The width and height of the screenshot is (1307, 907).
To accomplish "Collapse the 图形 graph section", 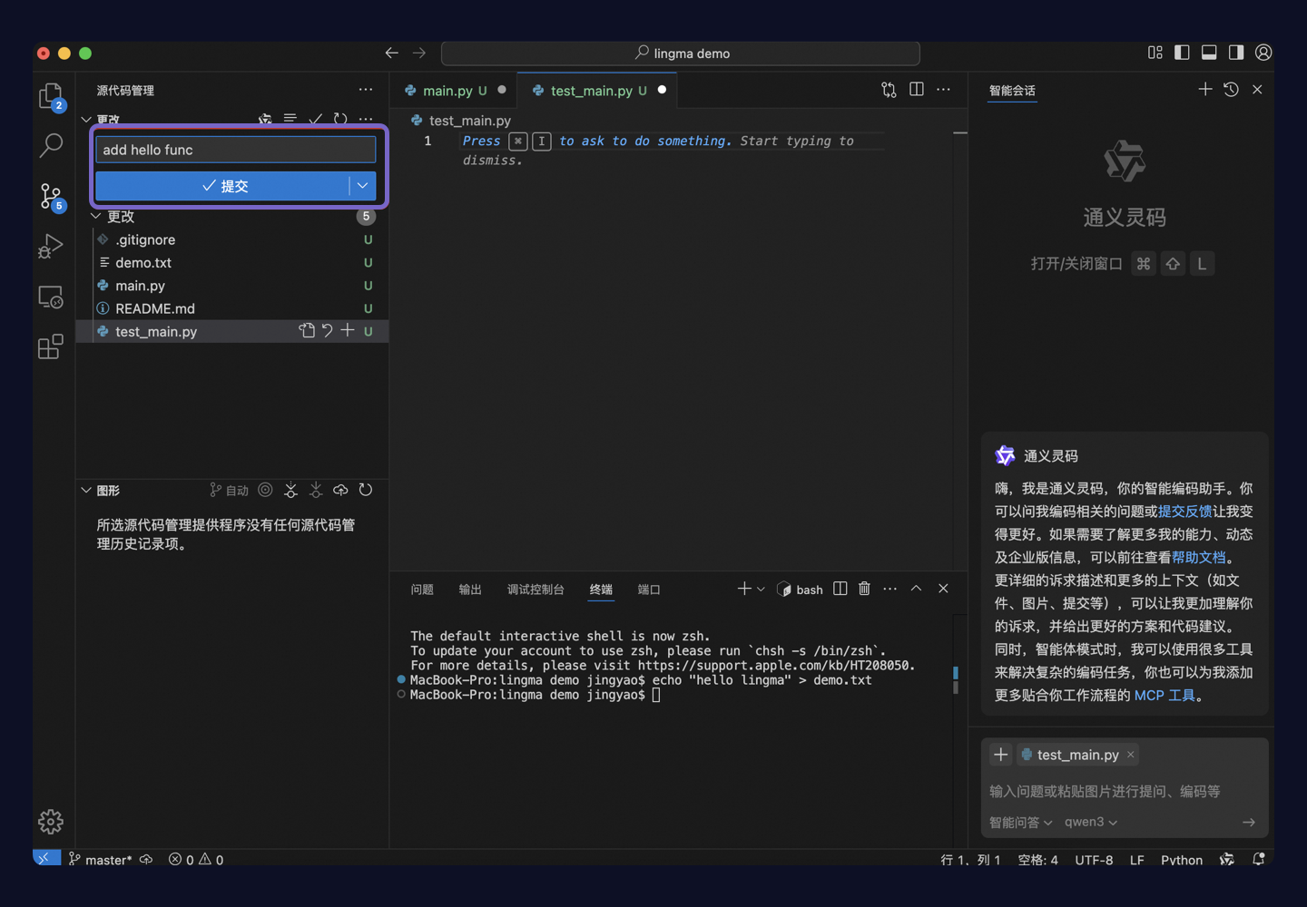I will point(86,490).
